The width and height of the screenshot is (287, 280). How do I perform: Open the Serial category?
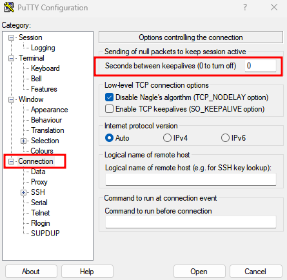39,203
